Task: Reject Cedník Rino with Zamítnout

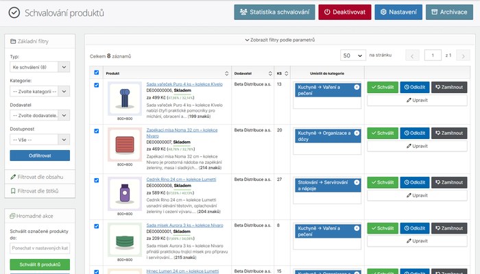Action: [449, 182]
